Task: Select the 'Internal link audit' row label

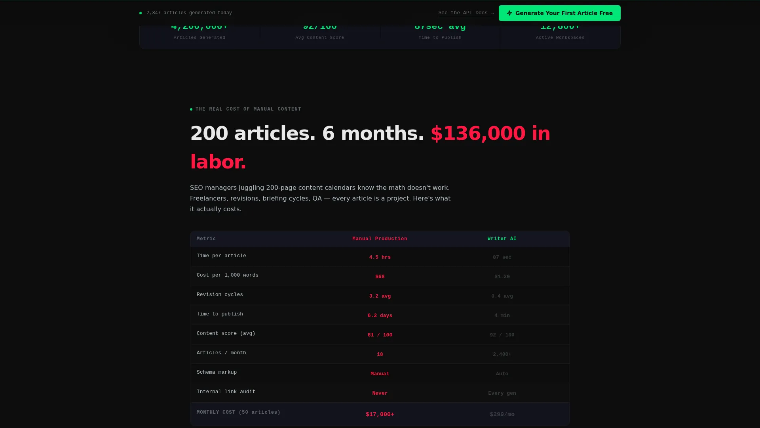Action: tap(226, 392)
